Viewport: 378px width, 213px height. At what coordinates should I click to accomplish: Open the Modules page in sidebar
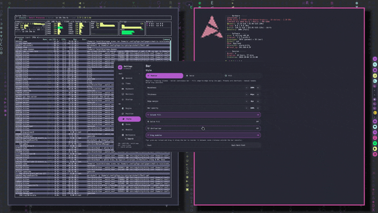129,130
